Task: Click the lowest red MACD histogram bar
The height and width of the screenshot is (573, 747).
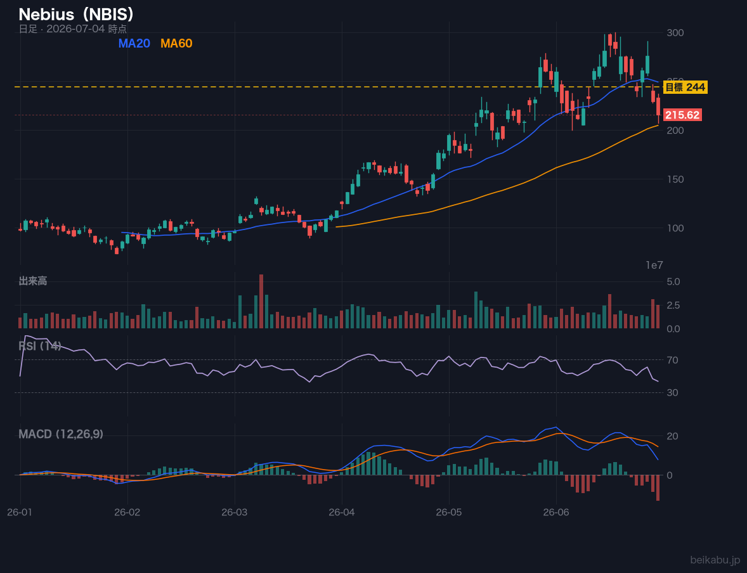Action: coord(658,487)
